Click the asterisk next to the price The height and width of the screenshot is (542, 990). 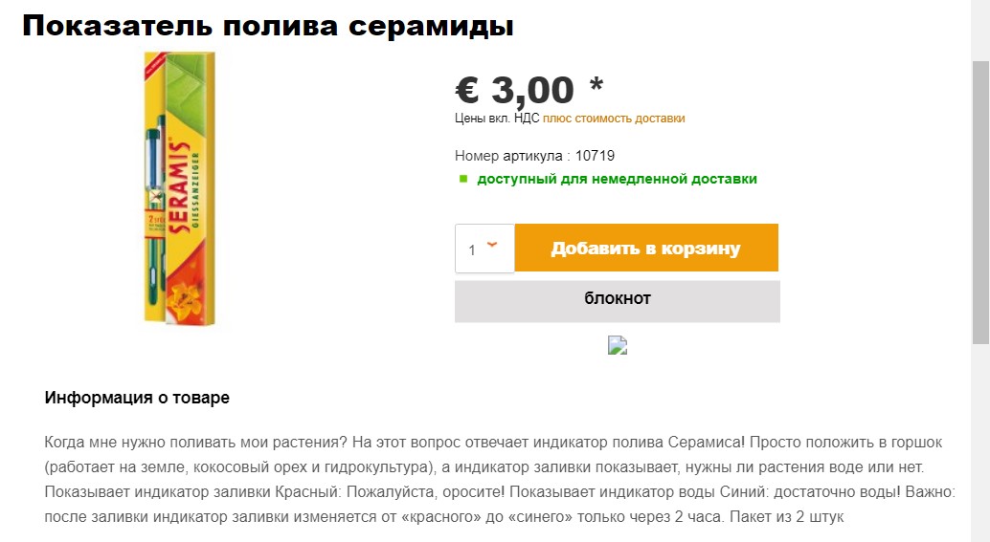596,84
